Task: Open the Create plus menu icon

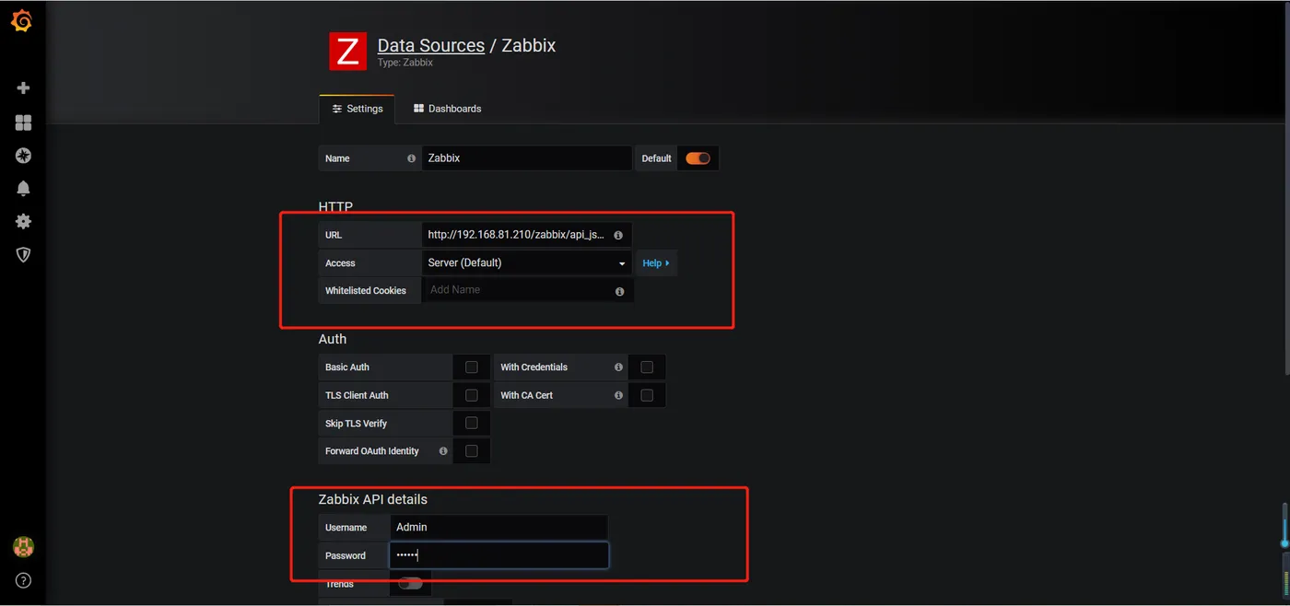Action: coord(24,88)
